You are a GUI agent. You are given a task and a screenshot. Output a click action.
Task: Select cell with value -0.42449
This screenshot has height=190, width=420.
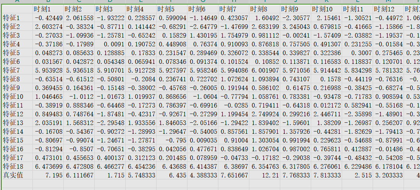pyautogui.click(x=48, y=18)
